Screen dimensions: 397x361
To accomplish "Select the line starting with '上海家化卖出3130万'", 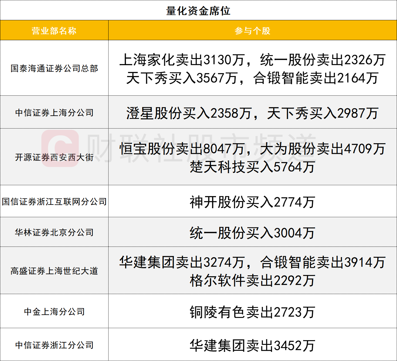I will point(253,60).
